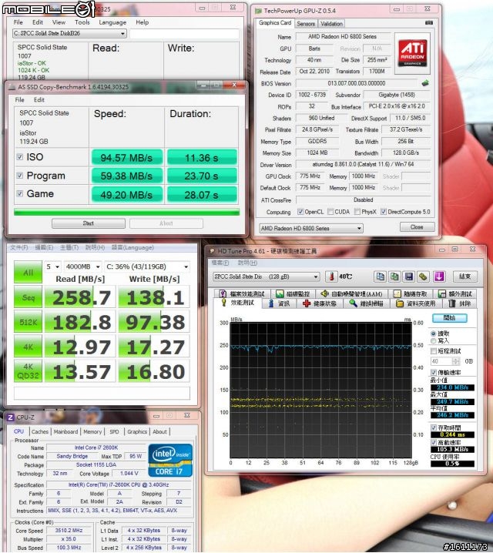
Task: Click HD Tune copy text to clipboard icon
Action: [380, 276]
